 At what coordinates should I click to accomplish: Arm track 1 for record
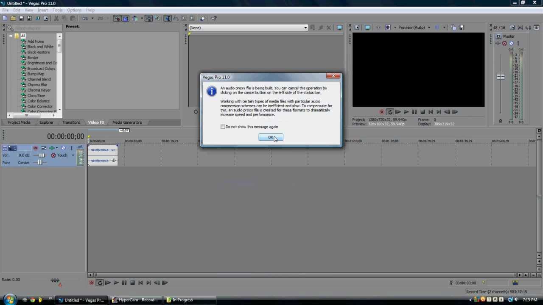click(x=36, y=148)
